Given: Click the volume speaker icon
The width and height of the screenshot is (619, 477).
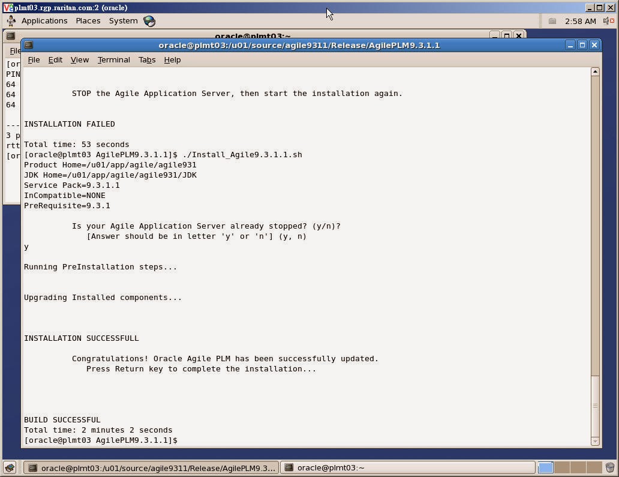Looking at the screenshot, I should (x=608, y=21).
